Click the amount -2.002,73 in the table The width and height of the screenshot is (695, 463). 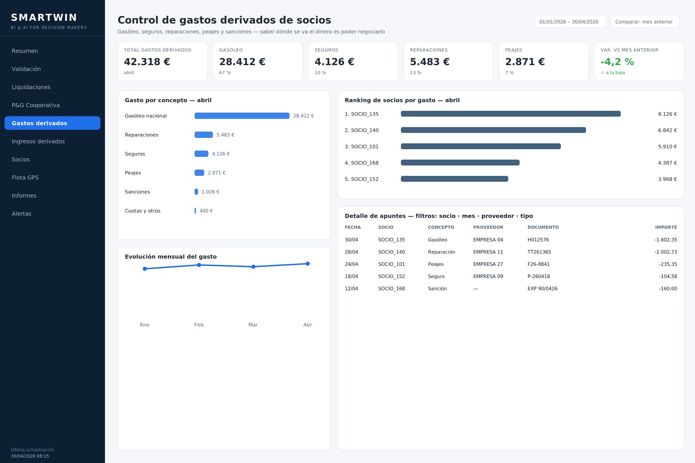(666, 252)
